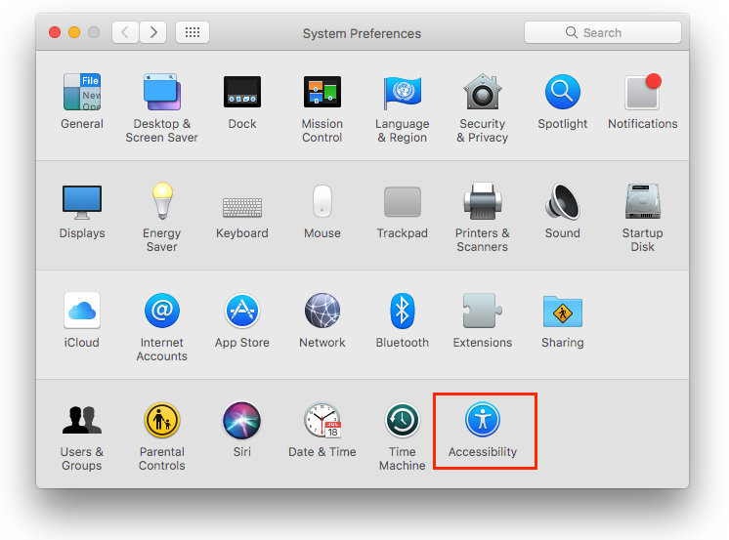729x540 pixels.
Task: Open Energy Saver lightbulb icon
Action: 162,200
